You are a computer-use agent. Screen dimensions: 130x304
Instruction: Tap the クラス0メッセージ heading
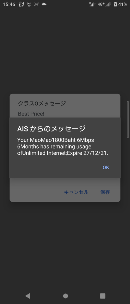pos(42,103)
